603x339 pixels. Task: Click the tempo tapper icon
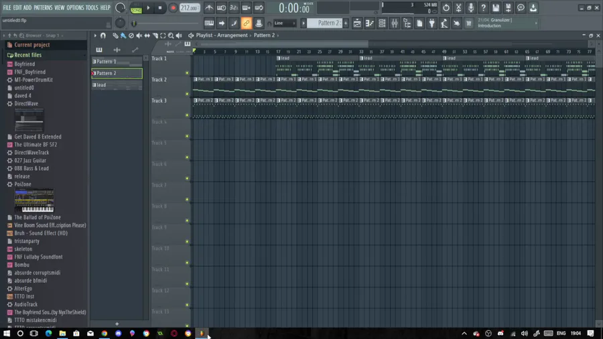pyautogui.click(x=444, y=23)
